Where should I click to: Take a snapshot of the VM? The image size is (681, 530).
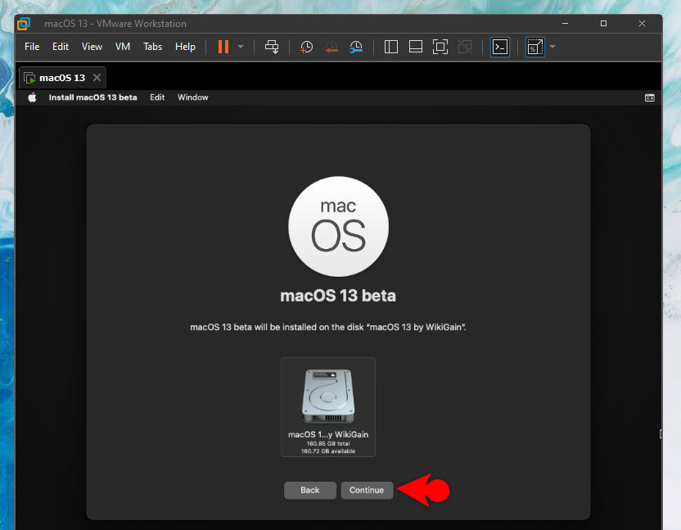(x=307, y=47)
